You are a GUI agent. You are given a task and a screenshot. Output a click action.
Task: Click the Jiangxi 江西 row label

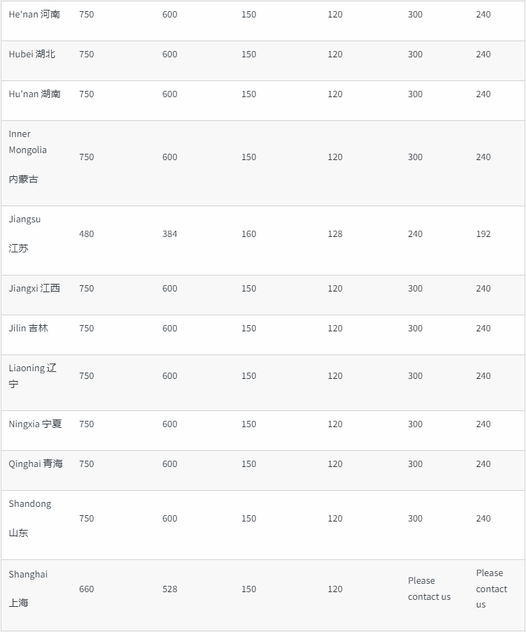34,289
